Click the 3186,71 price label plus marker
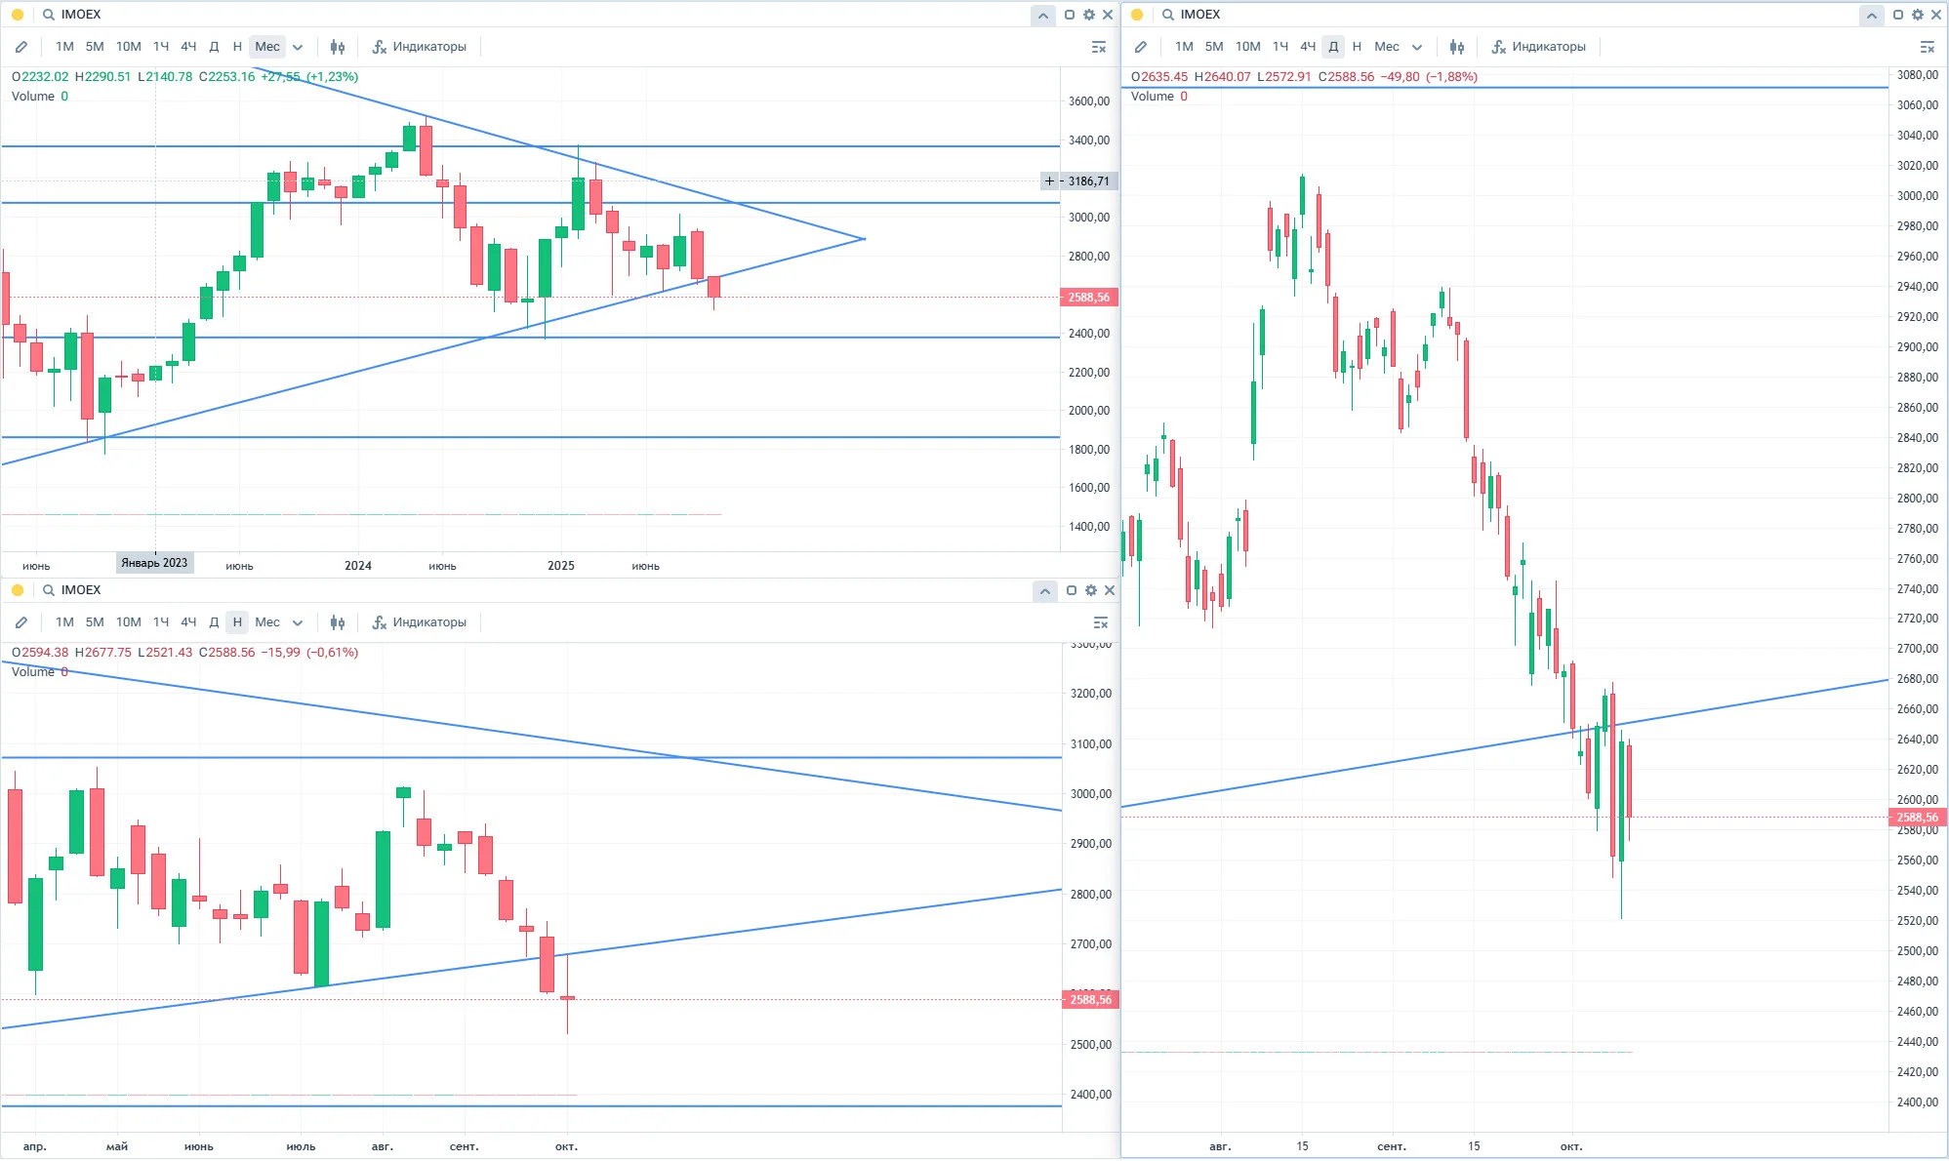 (1050, 181)
